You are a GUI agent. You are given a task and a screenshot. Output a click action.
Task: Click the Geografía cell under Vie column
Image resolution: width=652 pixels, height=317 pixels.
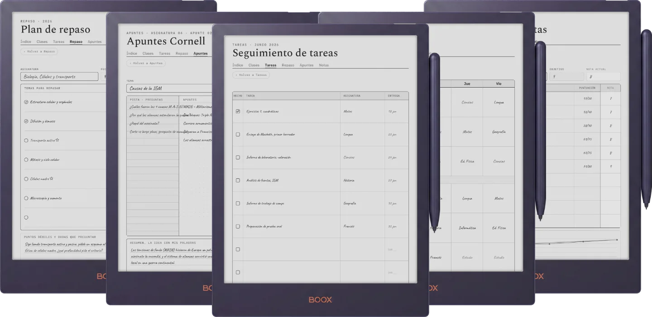(499, 132)
